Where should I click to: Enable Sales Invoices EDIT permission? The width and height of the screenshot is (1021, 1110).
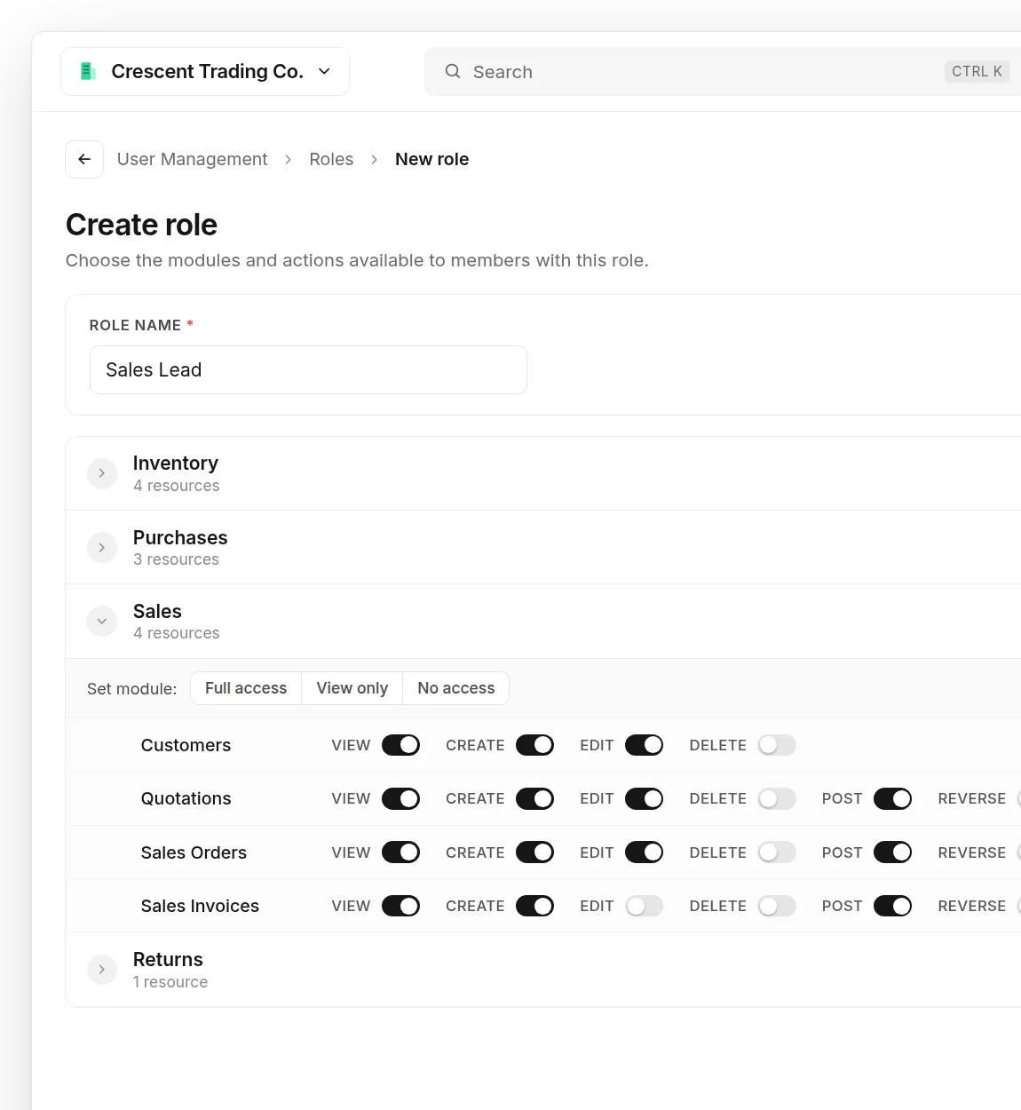[644, 906]
